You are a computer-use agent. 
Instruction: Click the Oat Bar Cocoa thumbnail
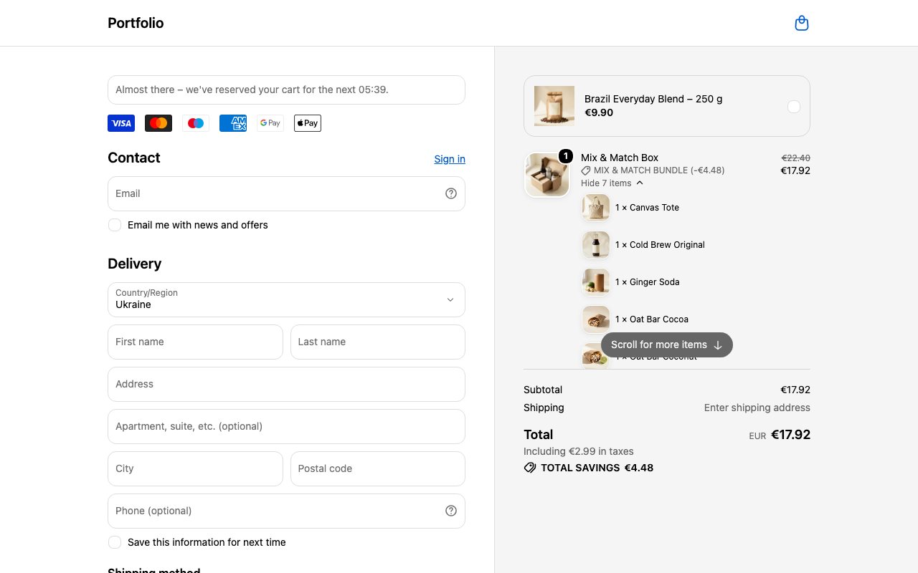[596, 319]
